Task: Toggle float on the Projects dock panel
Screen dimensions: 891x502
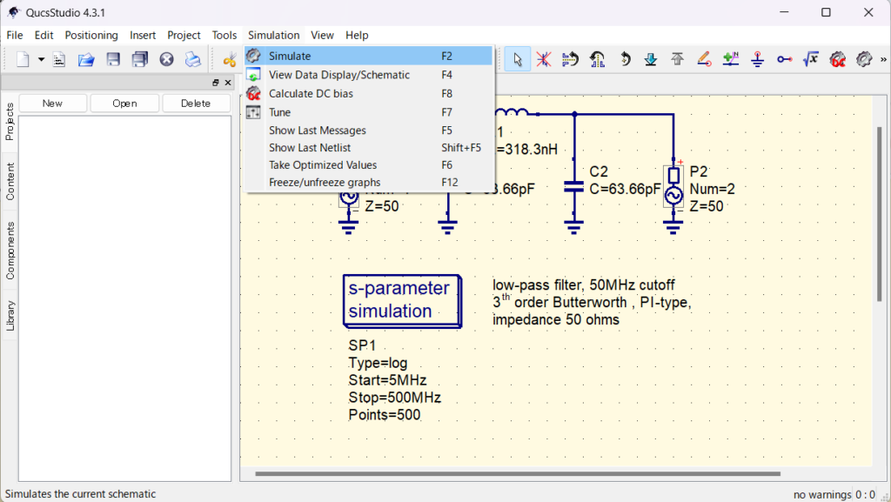Action: pyautogui.click(x=216, y=83)
